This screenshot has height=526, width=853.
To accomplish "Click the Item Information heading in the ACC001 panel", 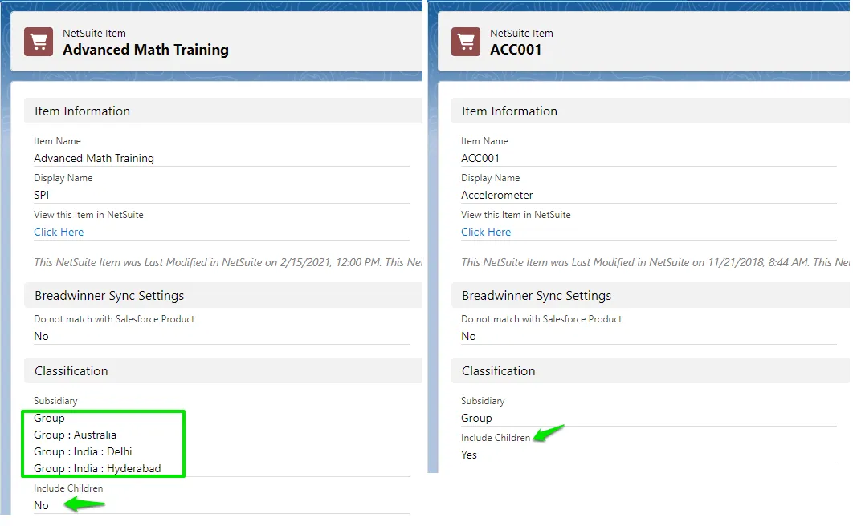I will 509,111.
